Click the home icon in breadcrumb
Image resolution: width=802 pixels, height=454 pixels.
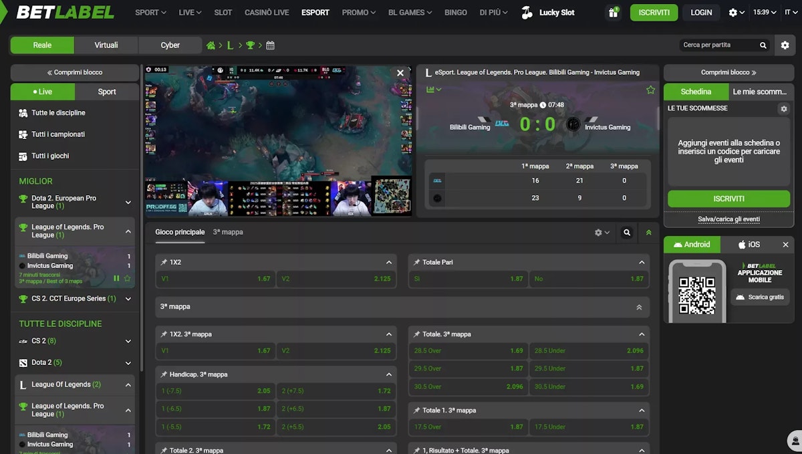211,45
